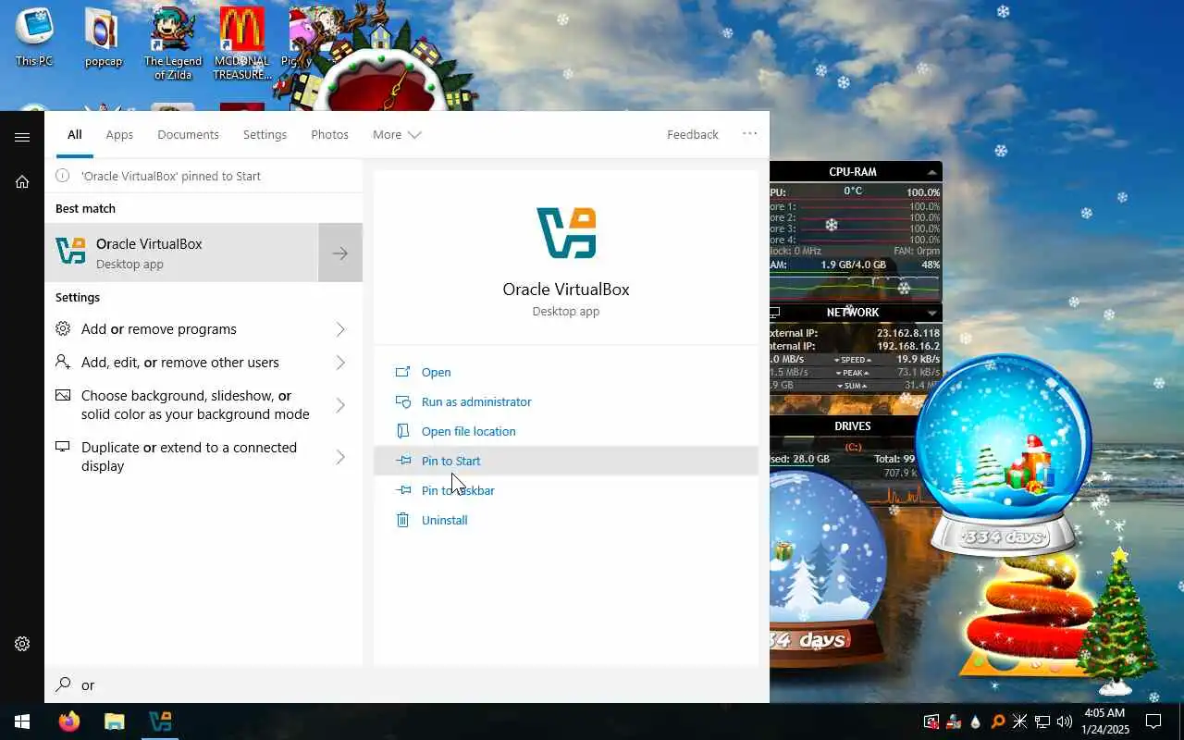Click the monitor icon beside the NETWORK header

point(775,313)
